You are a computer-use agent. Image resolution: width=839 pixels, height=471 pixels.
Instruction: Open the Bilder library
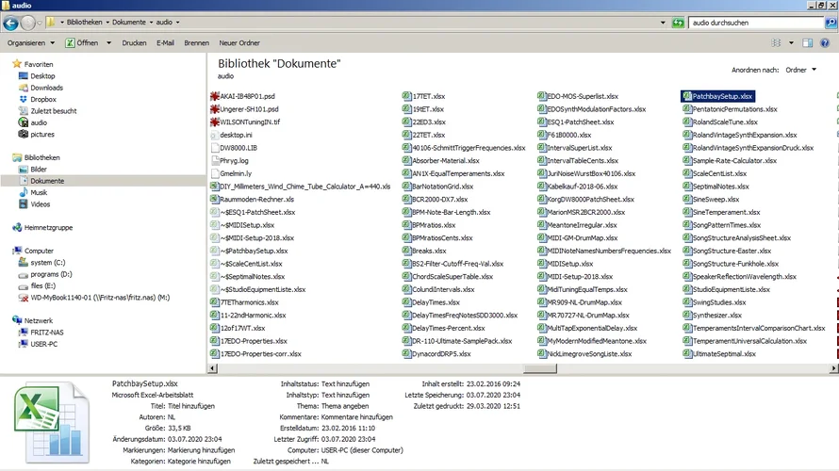click(38, 170)
